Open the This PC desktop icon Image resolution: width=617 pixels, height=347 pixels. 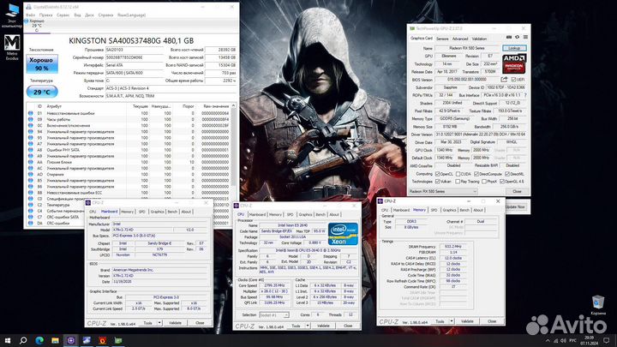[12, 15]
